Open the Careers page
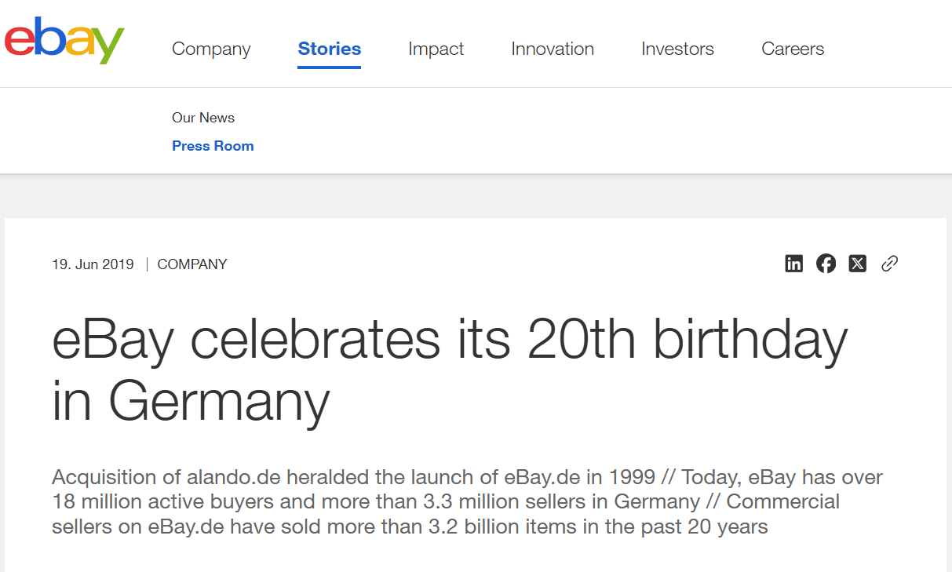This screenshot has height=572, width=952. point(793,49)
